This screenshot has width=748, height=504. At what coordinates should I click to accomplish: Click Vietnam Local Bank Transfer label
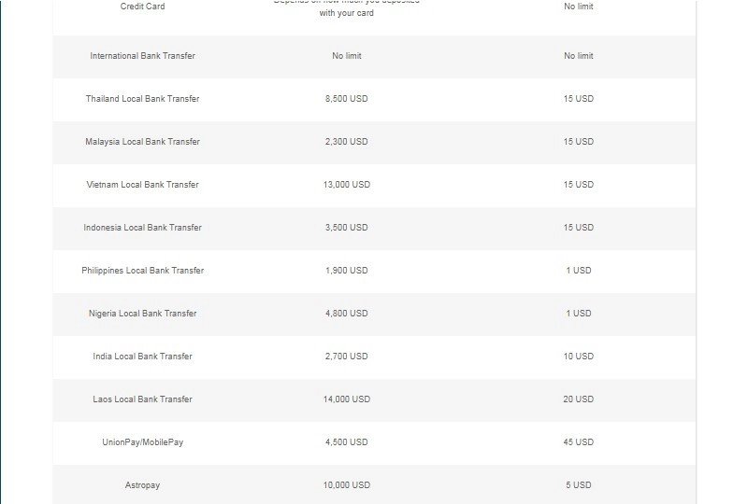142,185
